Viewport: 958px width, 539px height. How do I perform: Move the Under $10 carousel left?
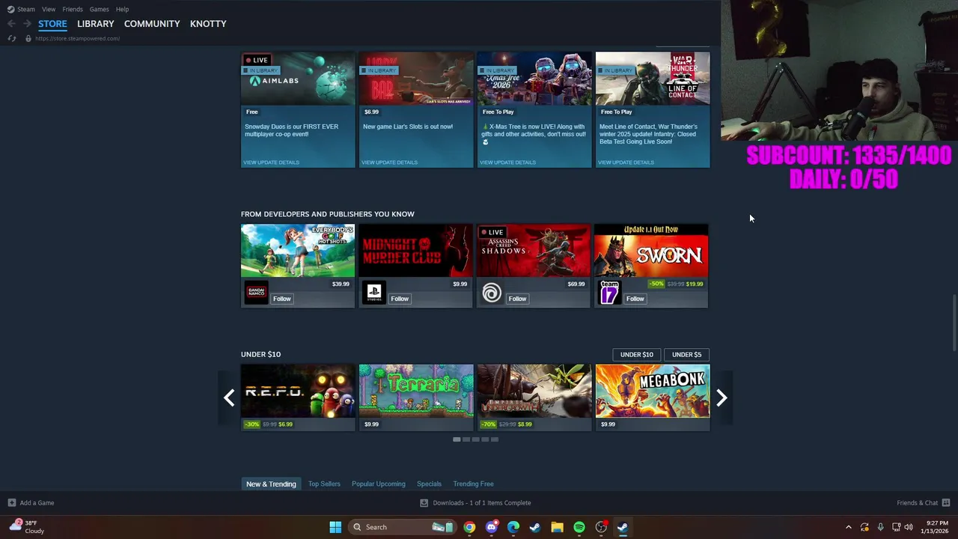coord(229,398)
